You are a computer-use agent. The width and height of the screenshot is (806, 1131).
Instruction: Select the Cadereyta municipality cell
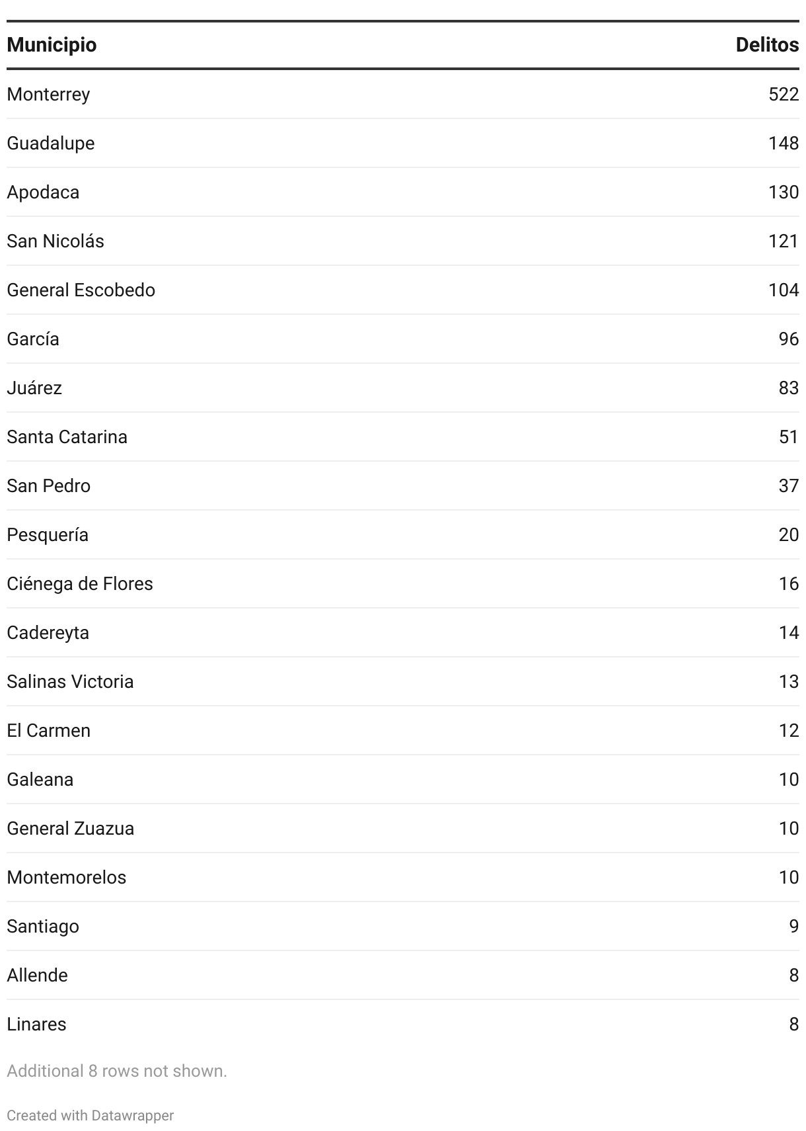tap(48, 633)
